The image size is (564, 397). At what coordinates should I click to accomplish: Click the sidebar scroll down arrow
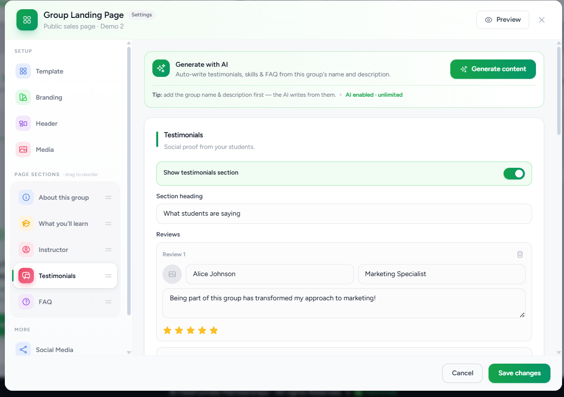[x=129, y=353]
